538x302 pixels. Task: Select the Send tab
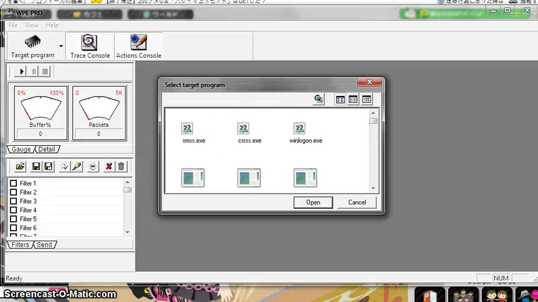coord(45,245)
